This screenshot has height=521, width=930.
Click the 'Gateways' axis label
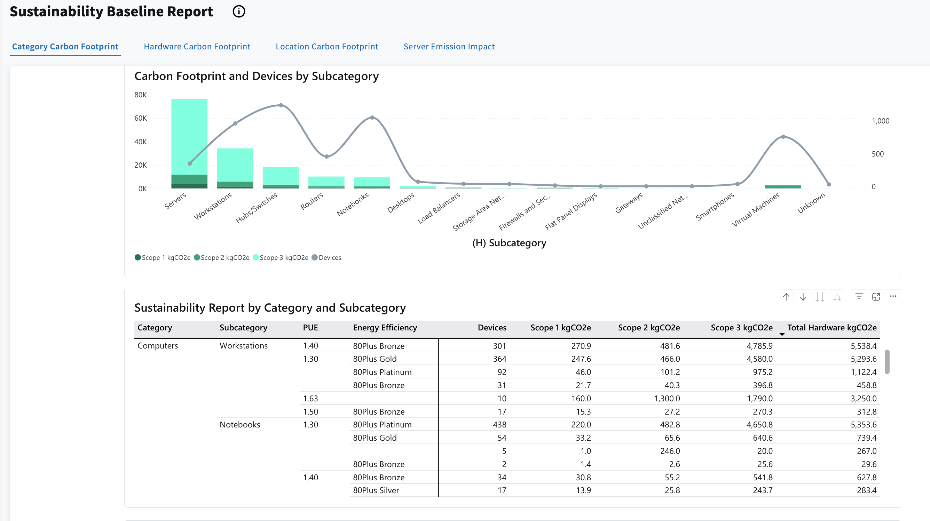[x=629, y=203]
